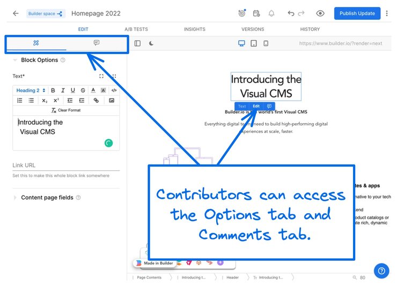The width and height of the screenshot is (397, 286).
Task: Select Page Contents breadcrumb
Action: tap(149, 277)
